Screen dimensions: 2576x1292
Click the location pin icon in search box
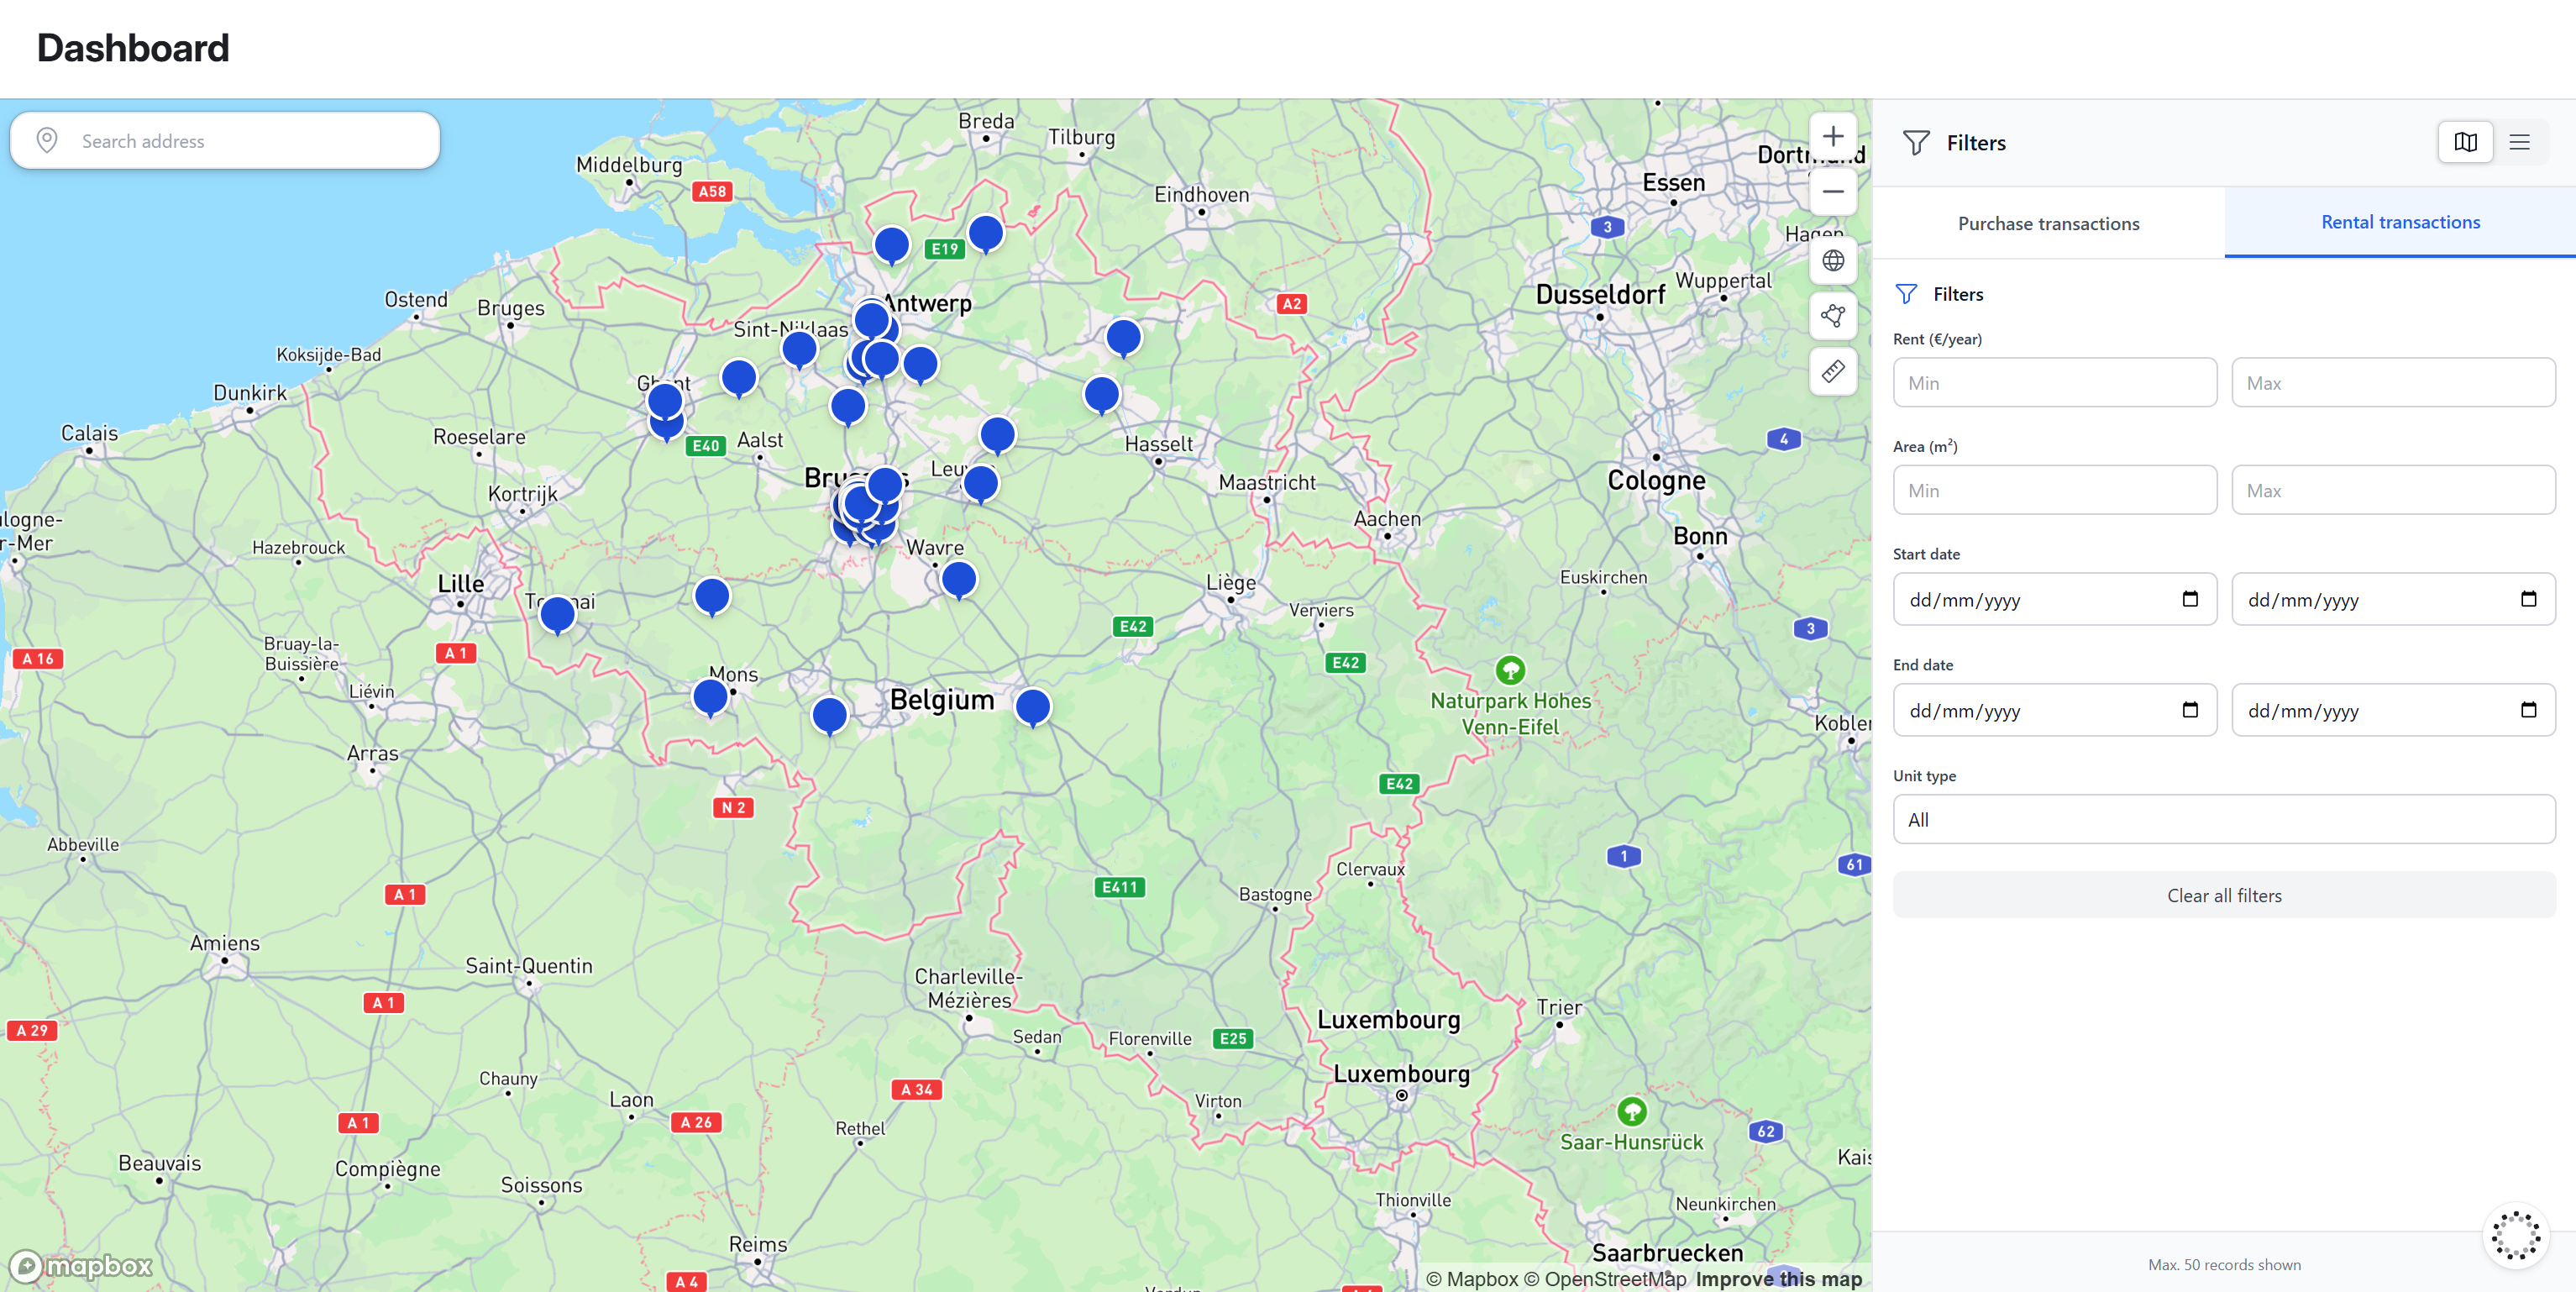pos(47,141)
